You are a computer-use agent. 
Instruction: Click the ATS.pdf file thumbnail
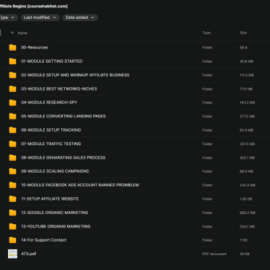tap(13, 254)
